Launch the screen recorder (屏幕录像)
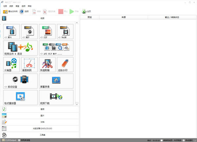The height and width of the screenshot is (142, 197). (56, 81)
